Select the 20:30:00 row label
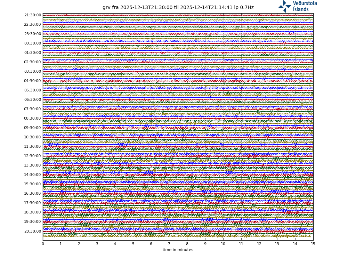The width and height of the screenshot is (356, 267). pos(33,232)
